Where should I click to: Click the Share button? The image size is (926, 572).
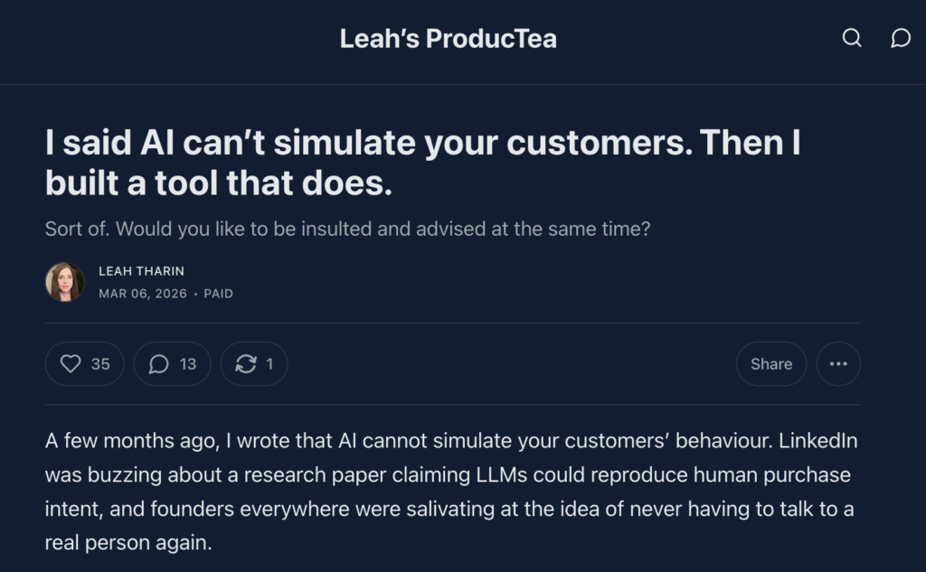coord(770,363)
